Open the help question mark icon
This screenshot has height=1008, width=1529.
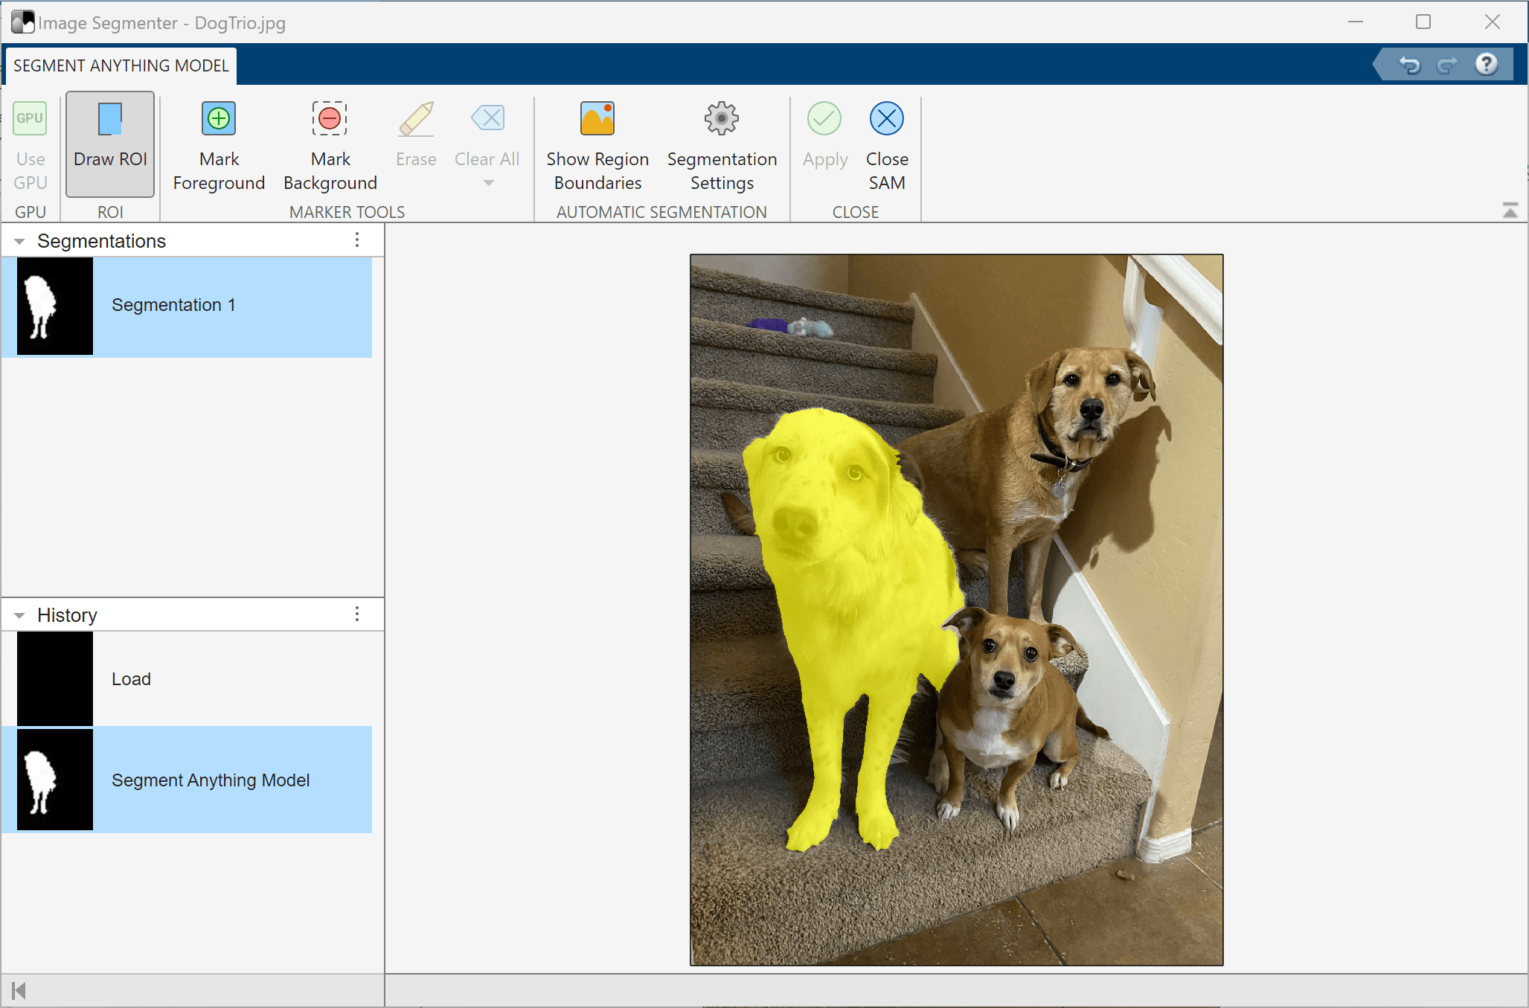pos(1486,65)
